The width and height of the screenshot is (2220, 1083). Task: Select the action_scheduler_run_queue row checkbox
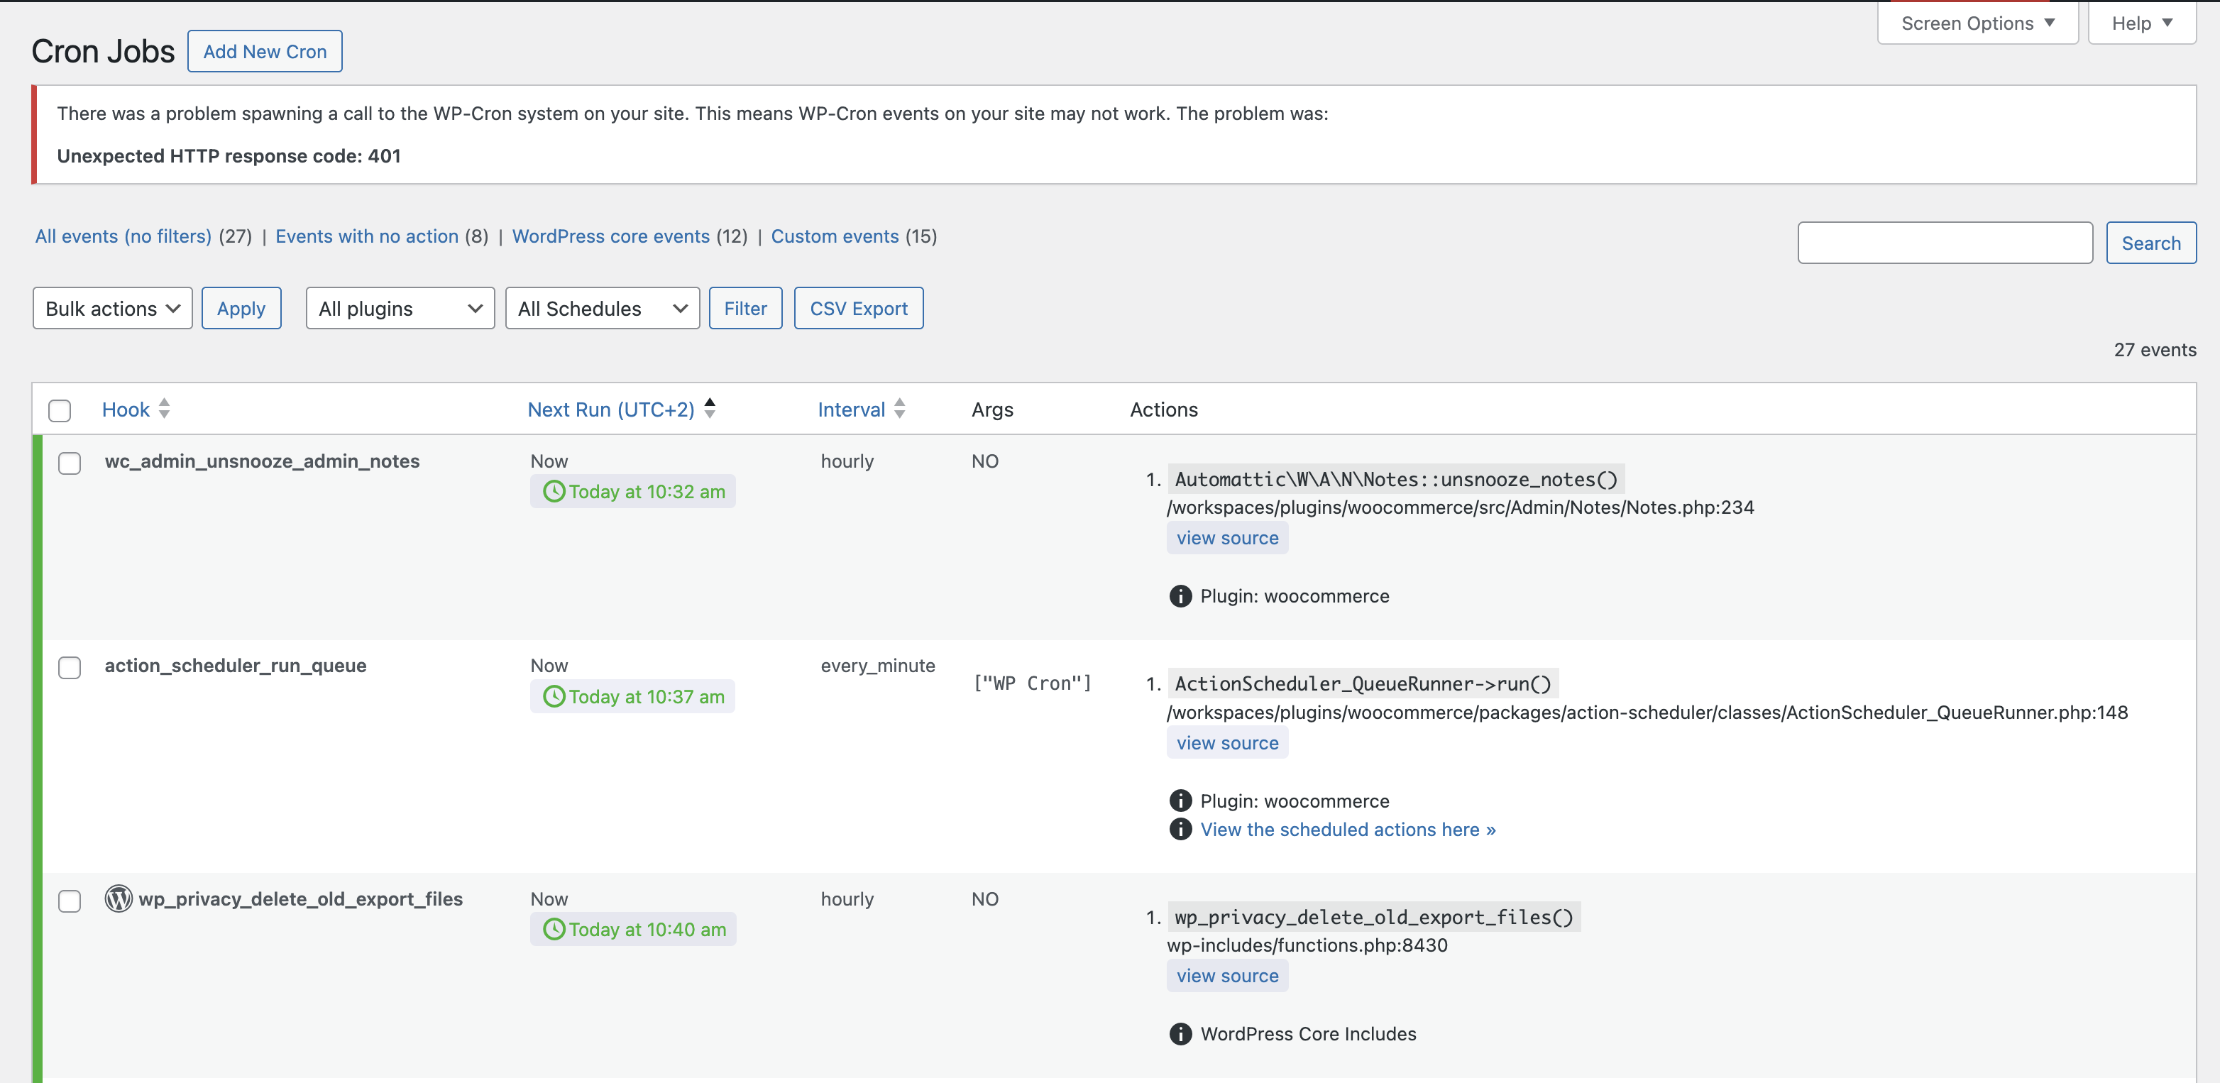coord(70,668)
